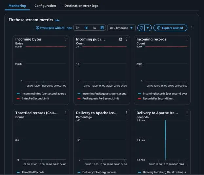The image size is (204, 175).
Task: Click the blue DataFreshness spike in the chart
Action: (x=165, y=140)
